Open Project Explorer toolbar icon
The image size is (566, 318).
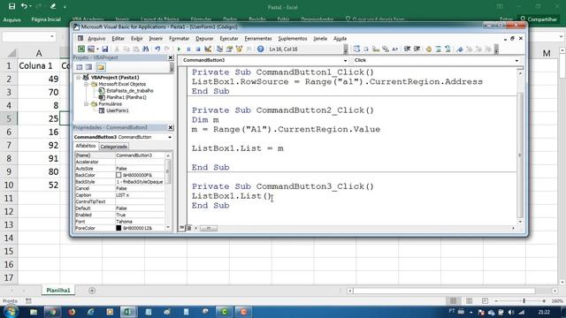tap(219, 49)
